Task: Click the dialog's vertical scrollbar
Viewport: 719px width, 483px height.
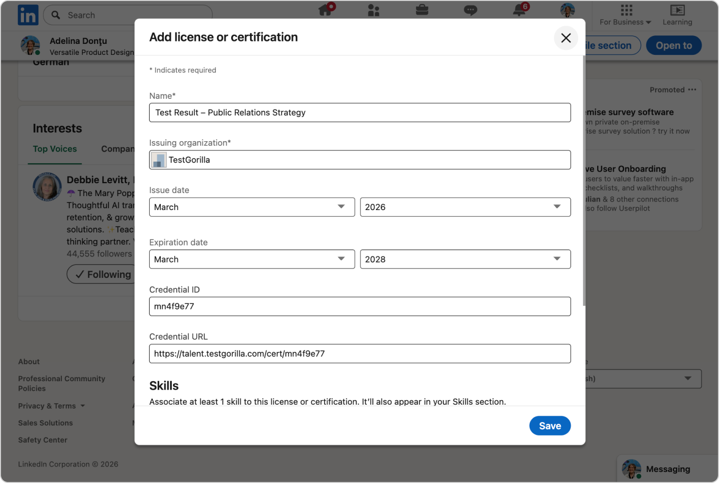Action: pyautogui.click(x=584, y=181)
